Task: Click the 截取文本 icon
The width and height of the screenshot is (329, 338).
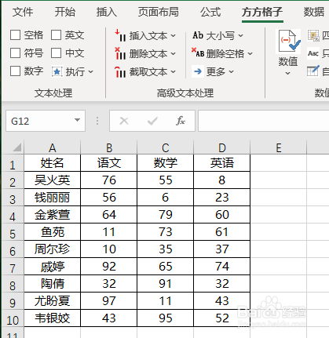Action: [x=120, y=72]
